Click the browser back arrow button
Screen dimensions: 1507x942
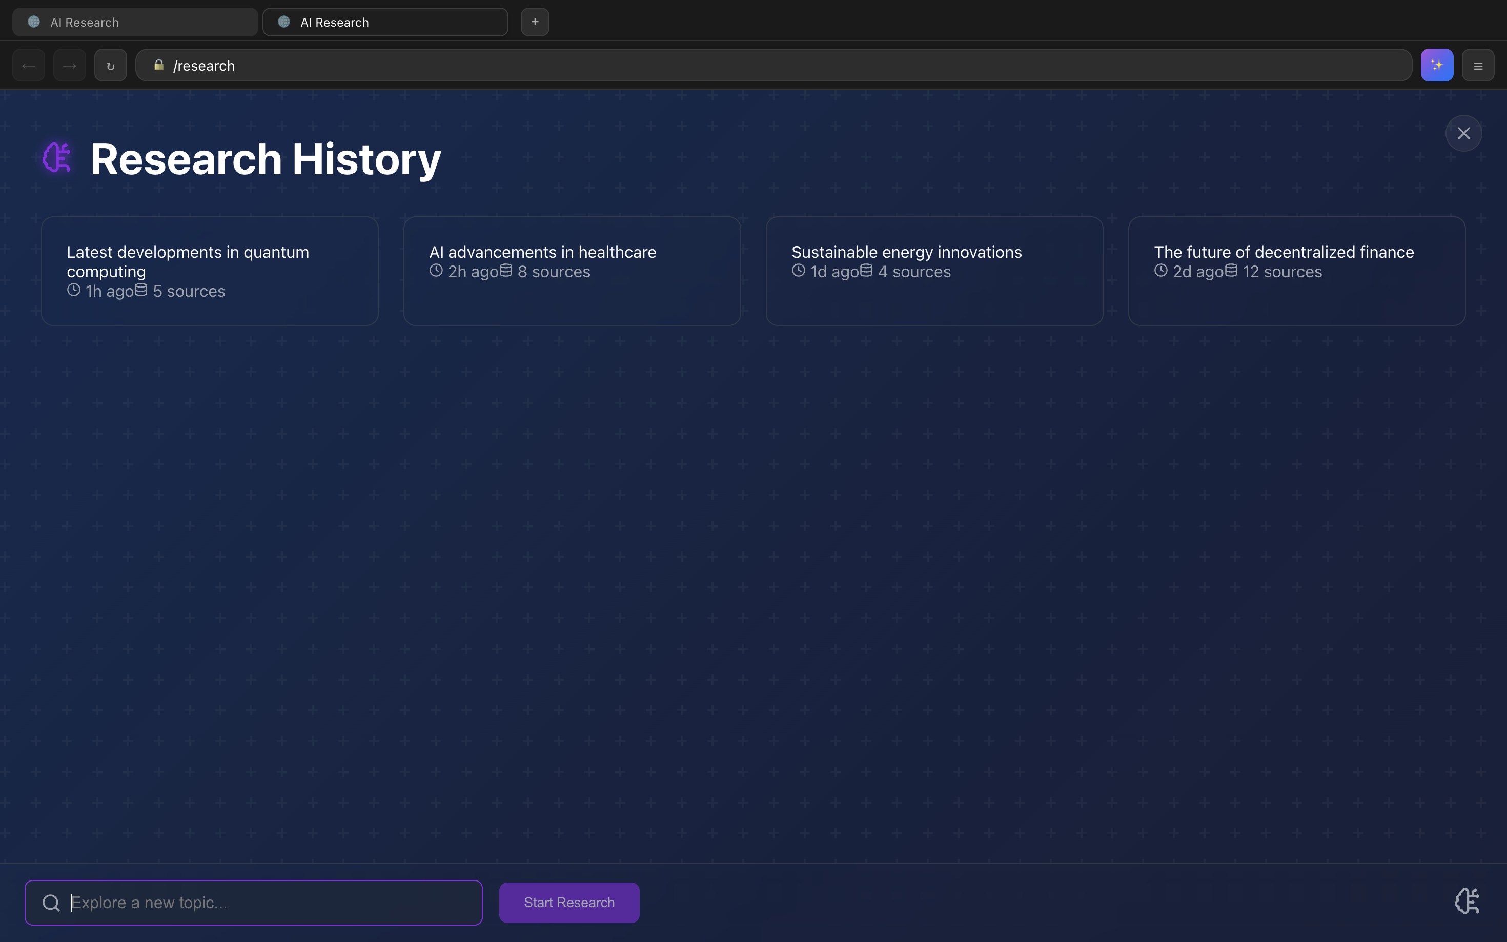pyautogui.click(x=29, y=66)
